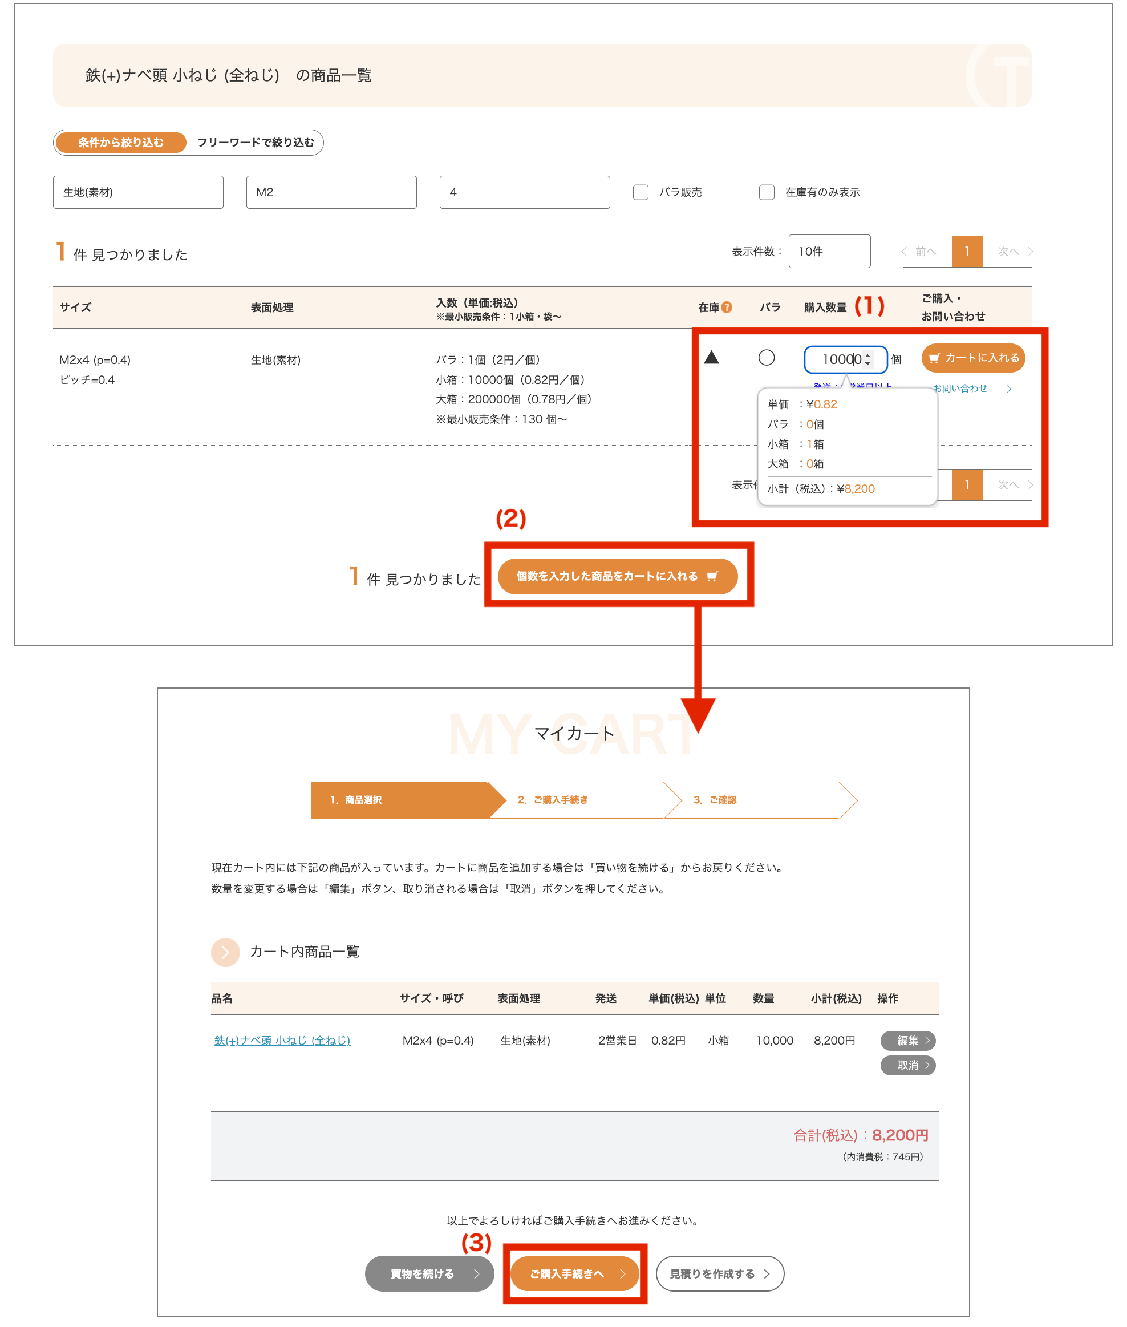The height and width of the screenshot is (1327, 1127).
Task: Open the 鉄(+)ナベ頭 小ねじ product link
Action: click(x=282, y=1040)
